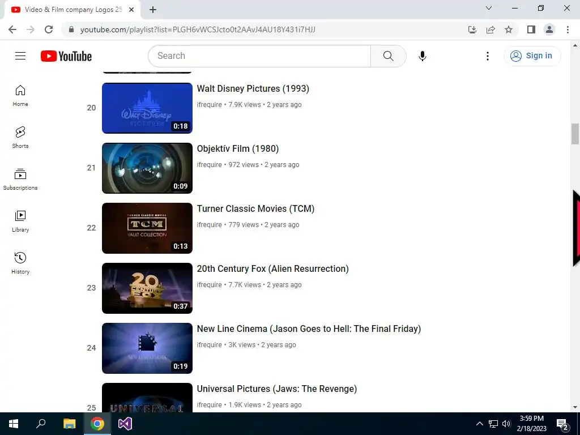Play the Objektív Film (1980) thumbnail

tap(147, 168)
